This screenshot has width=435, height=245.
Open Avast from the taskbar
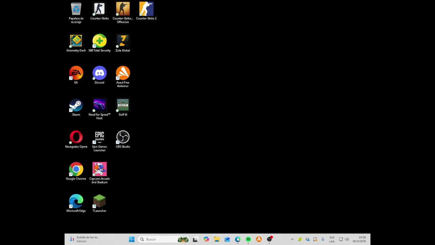pos(259,239)
